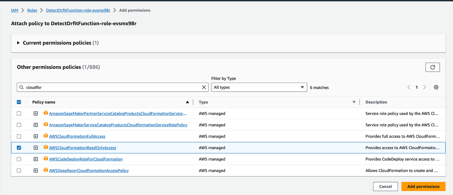Image resolution: width=453 pixels, height=195 pixels.
Task: Expand AWSCodeDeployRoleForCloudFormation policy details
Action: pyautogui.click(x=36, y=159)
